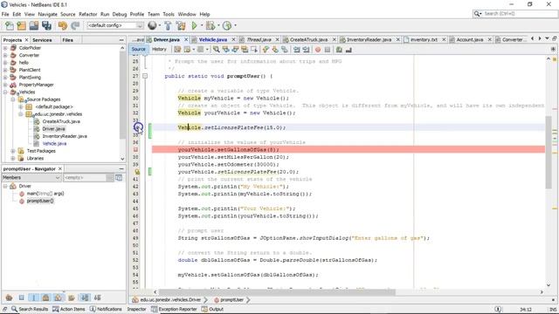Open the Output window button
559x314 pixels.
pos(212,309)
